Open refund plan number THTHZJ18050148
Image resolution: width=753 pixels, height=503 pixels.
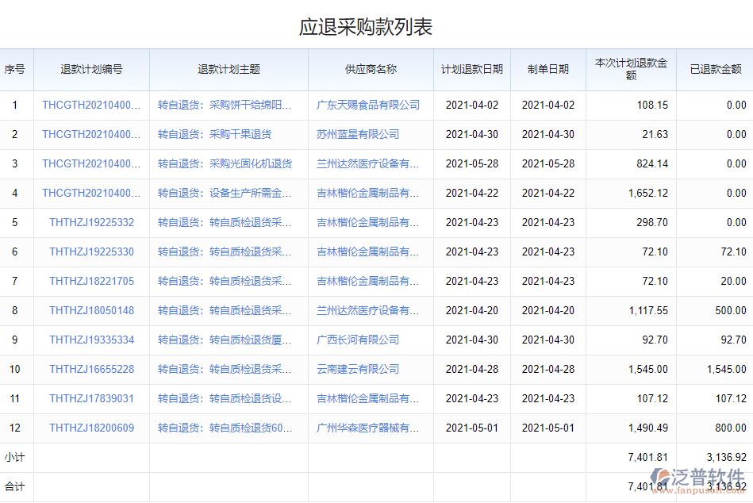point(91,310)
